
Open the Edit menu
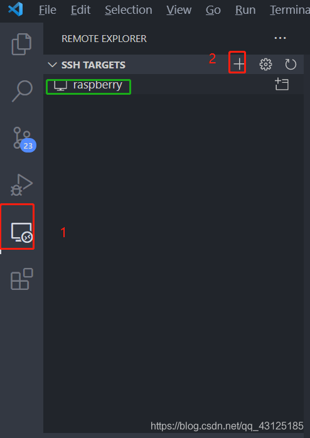click(x=80, y=10)
